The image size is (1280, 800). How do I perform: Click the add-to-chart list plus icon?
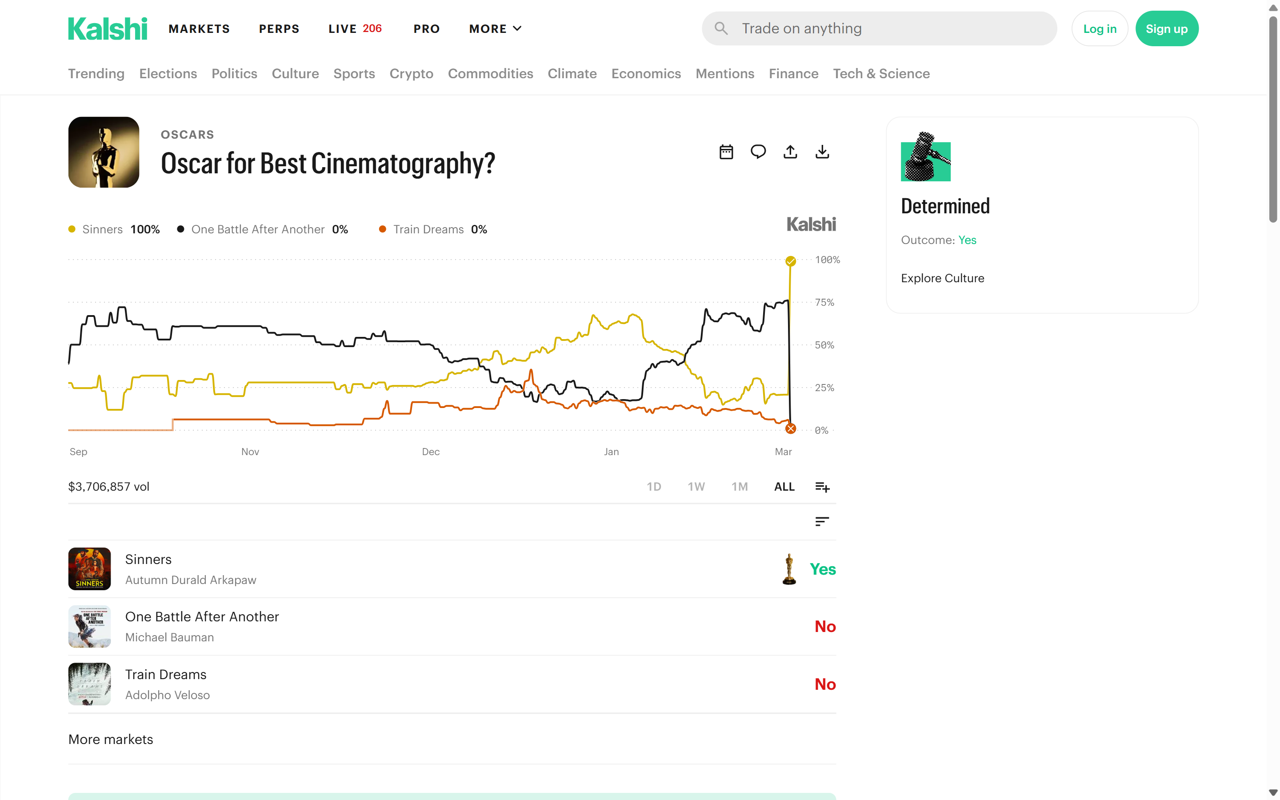822,487
